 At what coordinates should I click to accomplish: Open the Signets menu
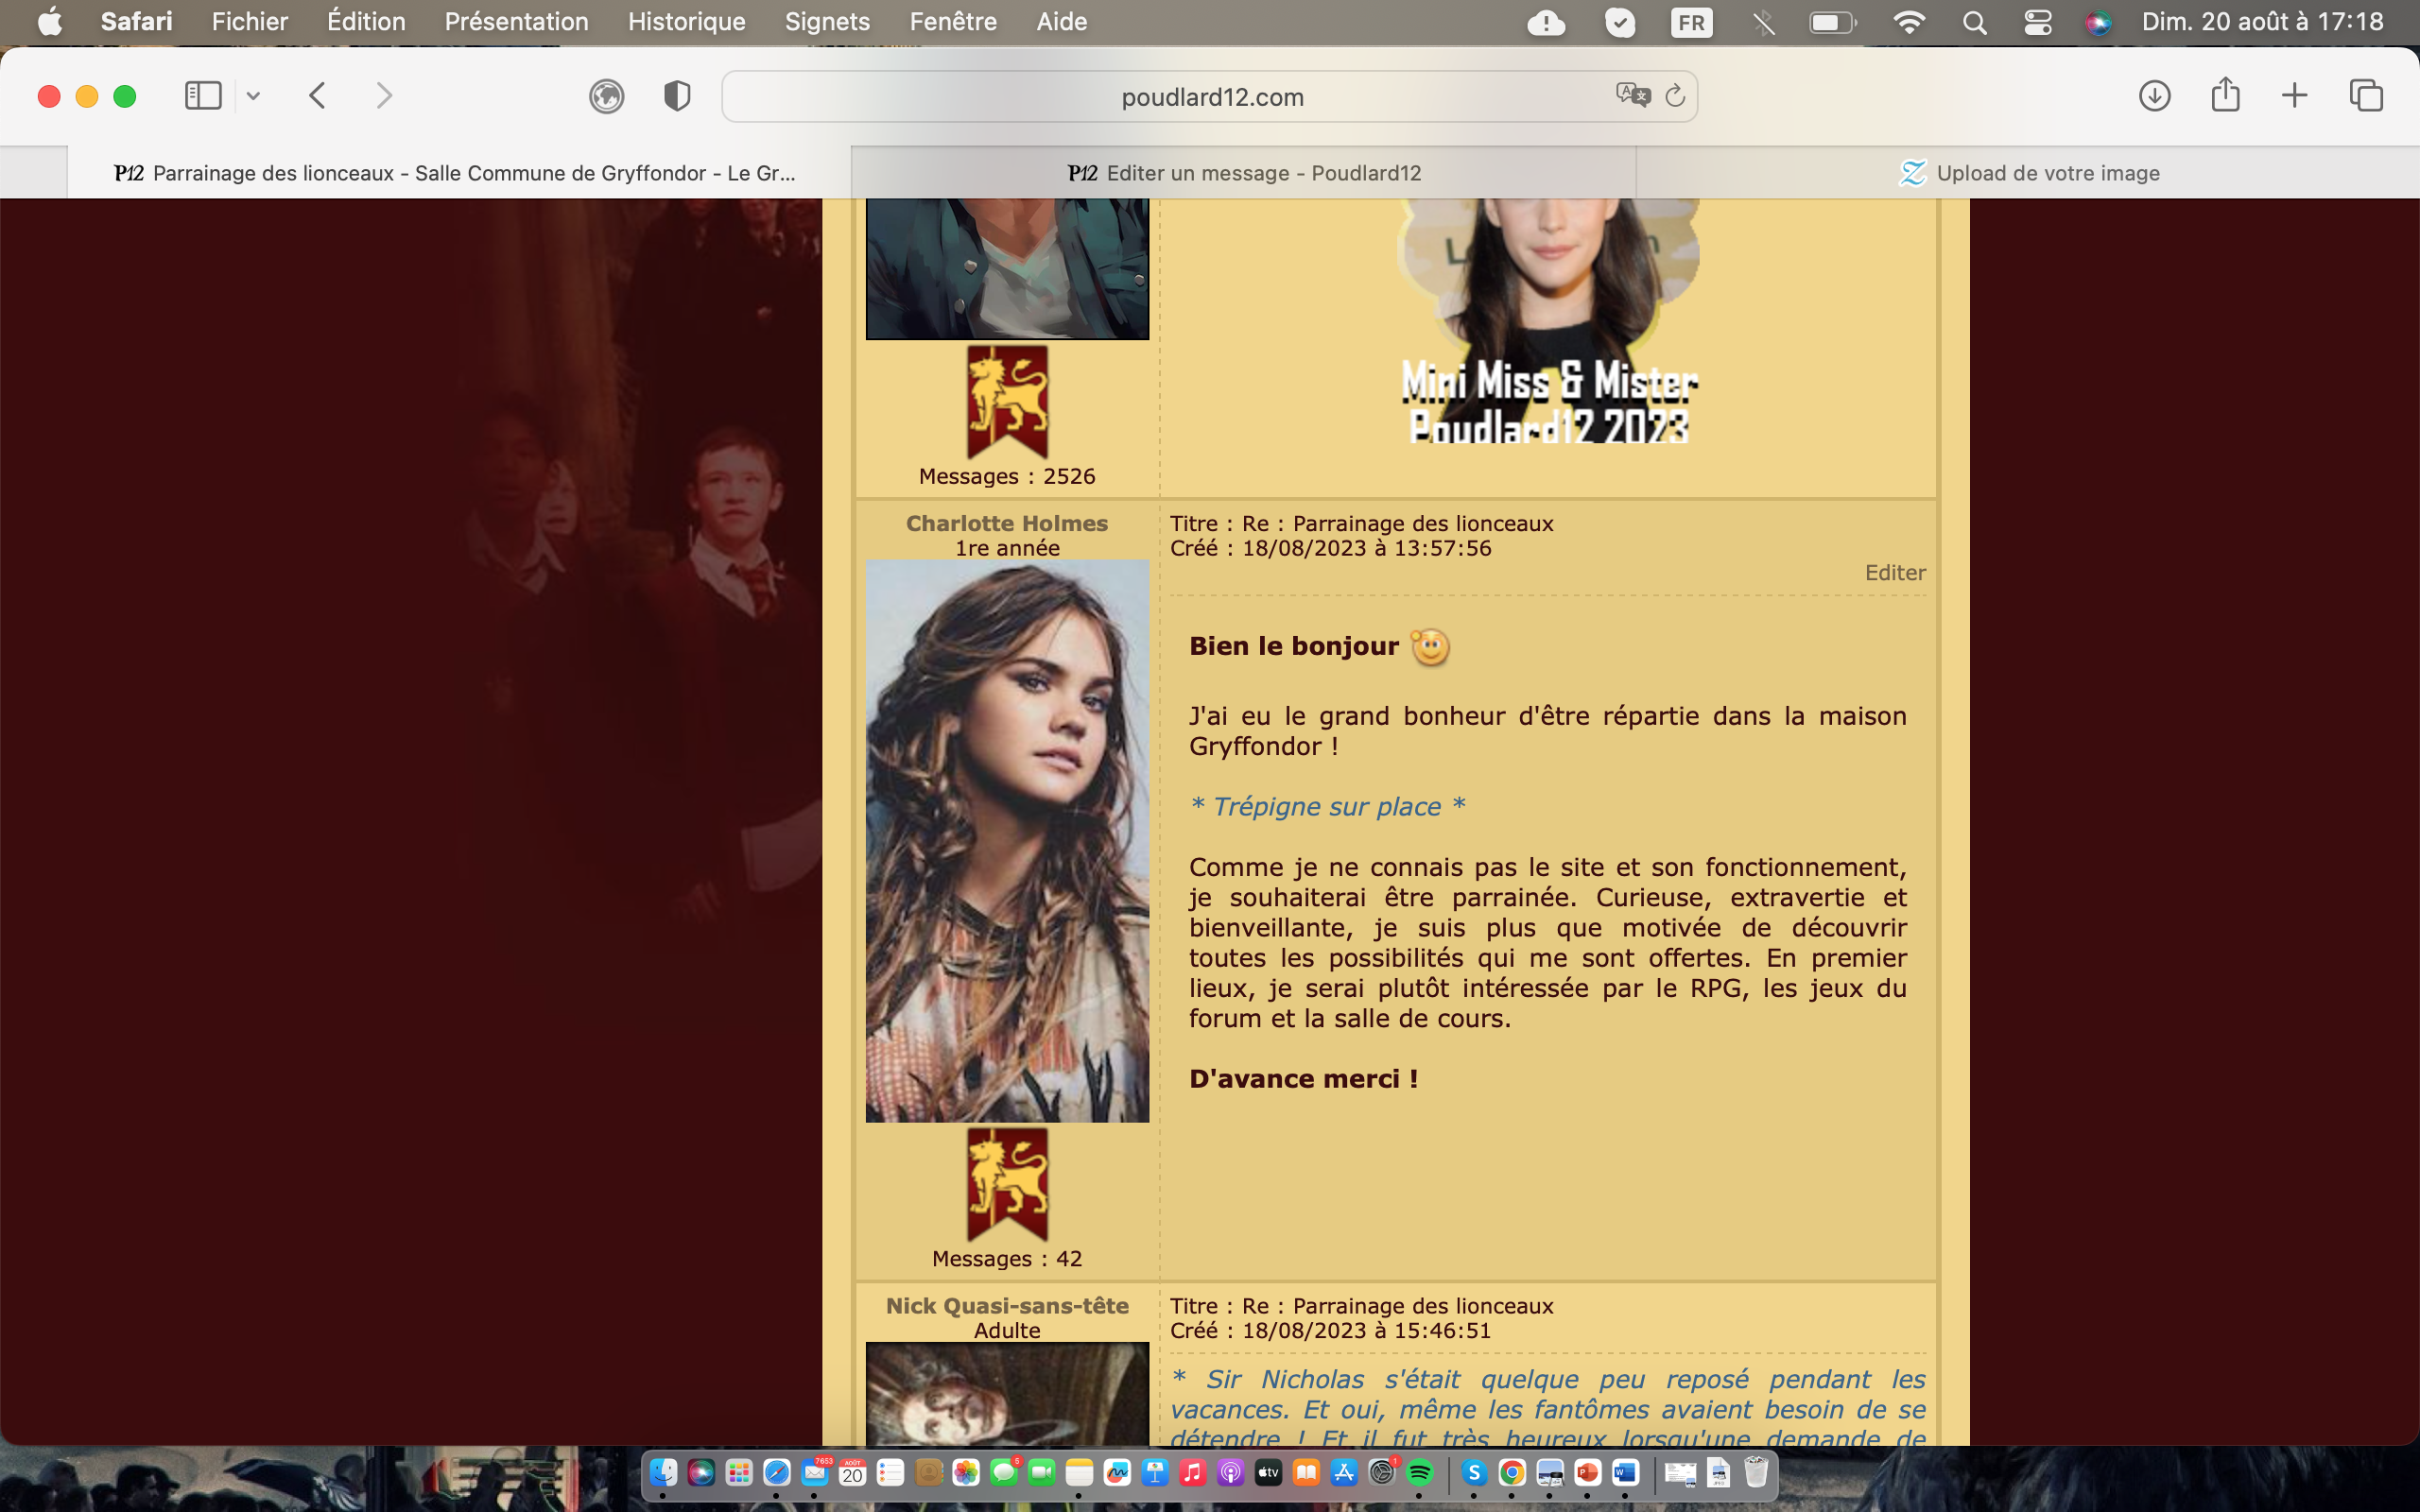point(826,22)
